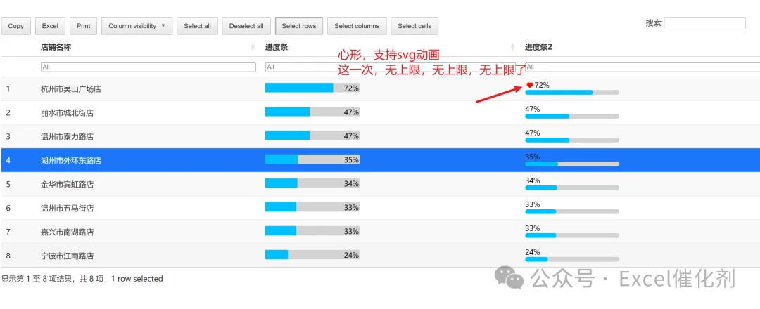The height and width of the screenshot is (309, 760).
Task: Click the 显示第 1 至 8 项结果 info text
Action: [x=52, y=279]
